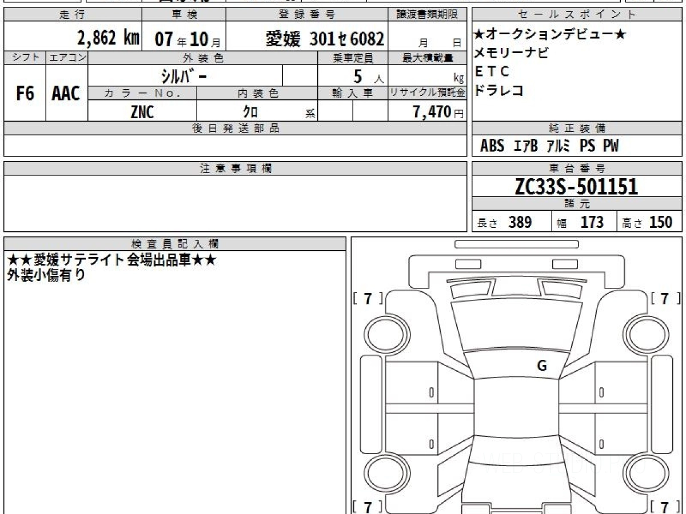
Task: Select registration number 愛媛 301せ6082
Action: pyautogui.click(x=325, y=39)
